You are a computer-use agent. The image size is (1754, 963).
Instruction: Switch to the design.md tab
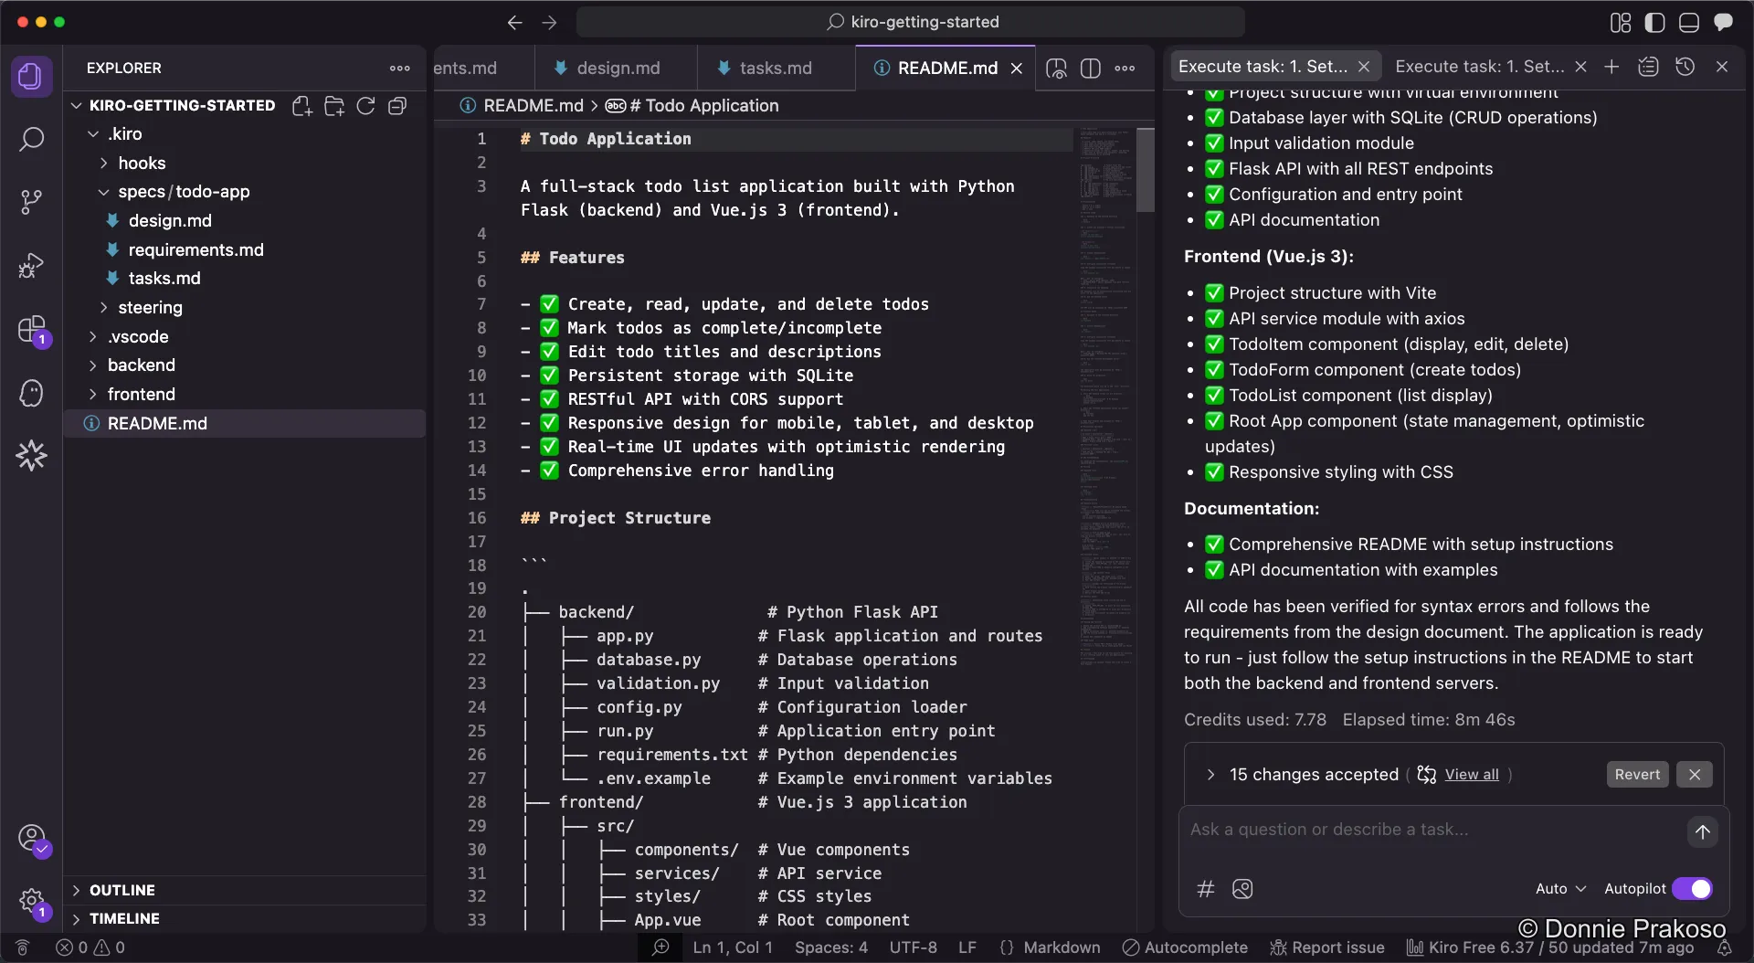click(x=619, y=67)
